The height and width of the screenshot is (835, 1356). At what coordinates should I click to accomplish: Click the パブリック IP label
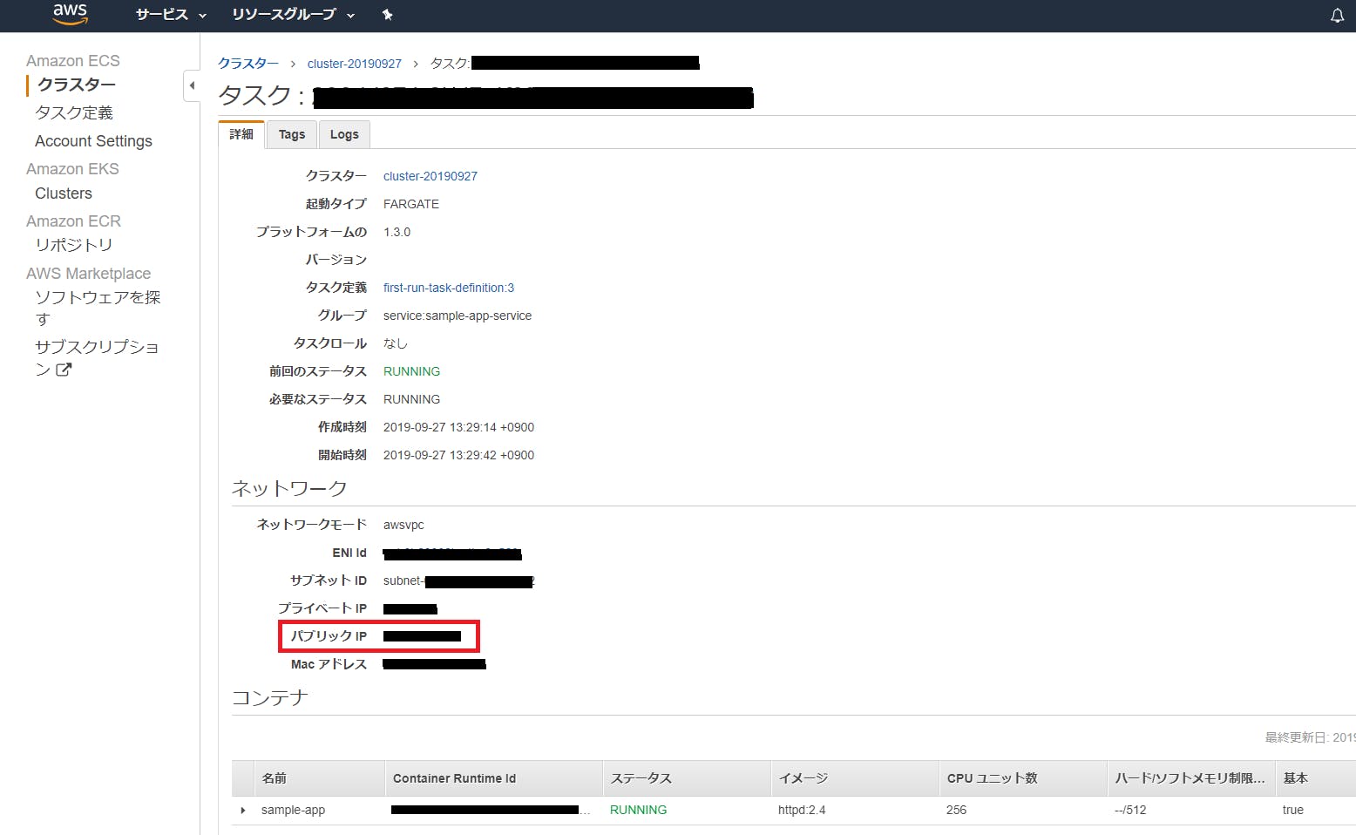click(x=329, y=636)
